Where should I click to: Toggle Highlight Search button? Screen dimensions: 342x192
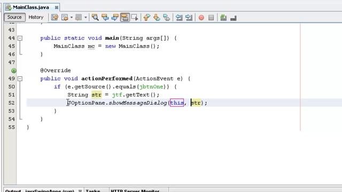[125, 18]
